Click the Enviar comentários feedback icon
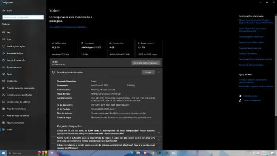The image size is (277, 156). point(240,101)
